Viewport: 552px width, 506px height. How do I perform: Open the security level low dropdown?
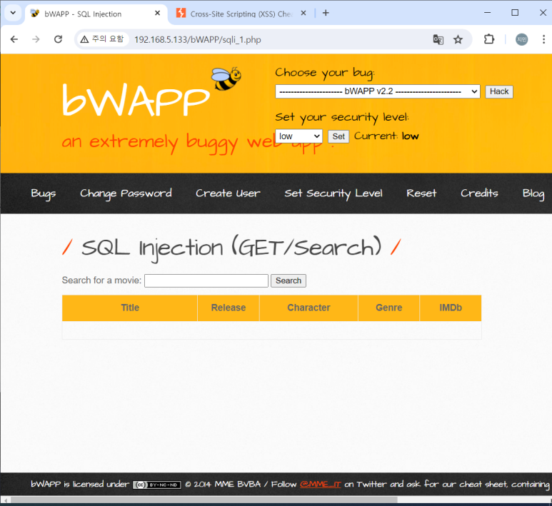point(299,136)
